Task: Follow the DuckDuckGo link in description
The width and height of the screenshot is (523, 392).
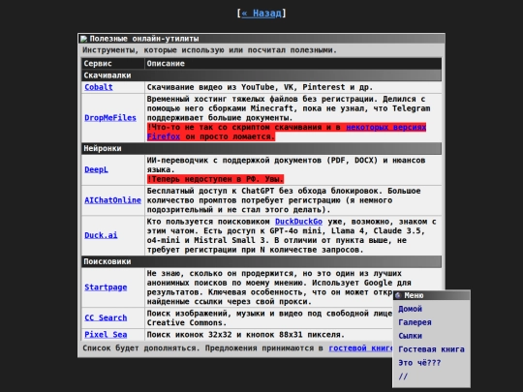Action: (298, 222)
